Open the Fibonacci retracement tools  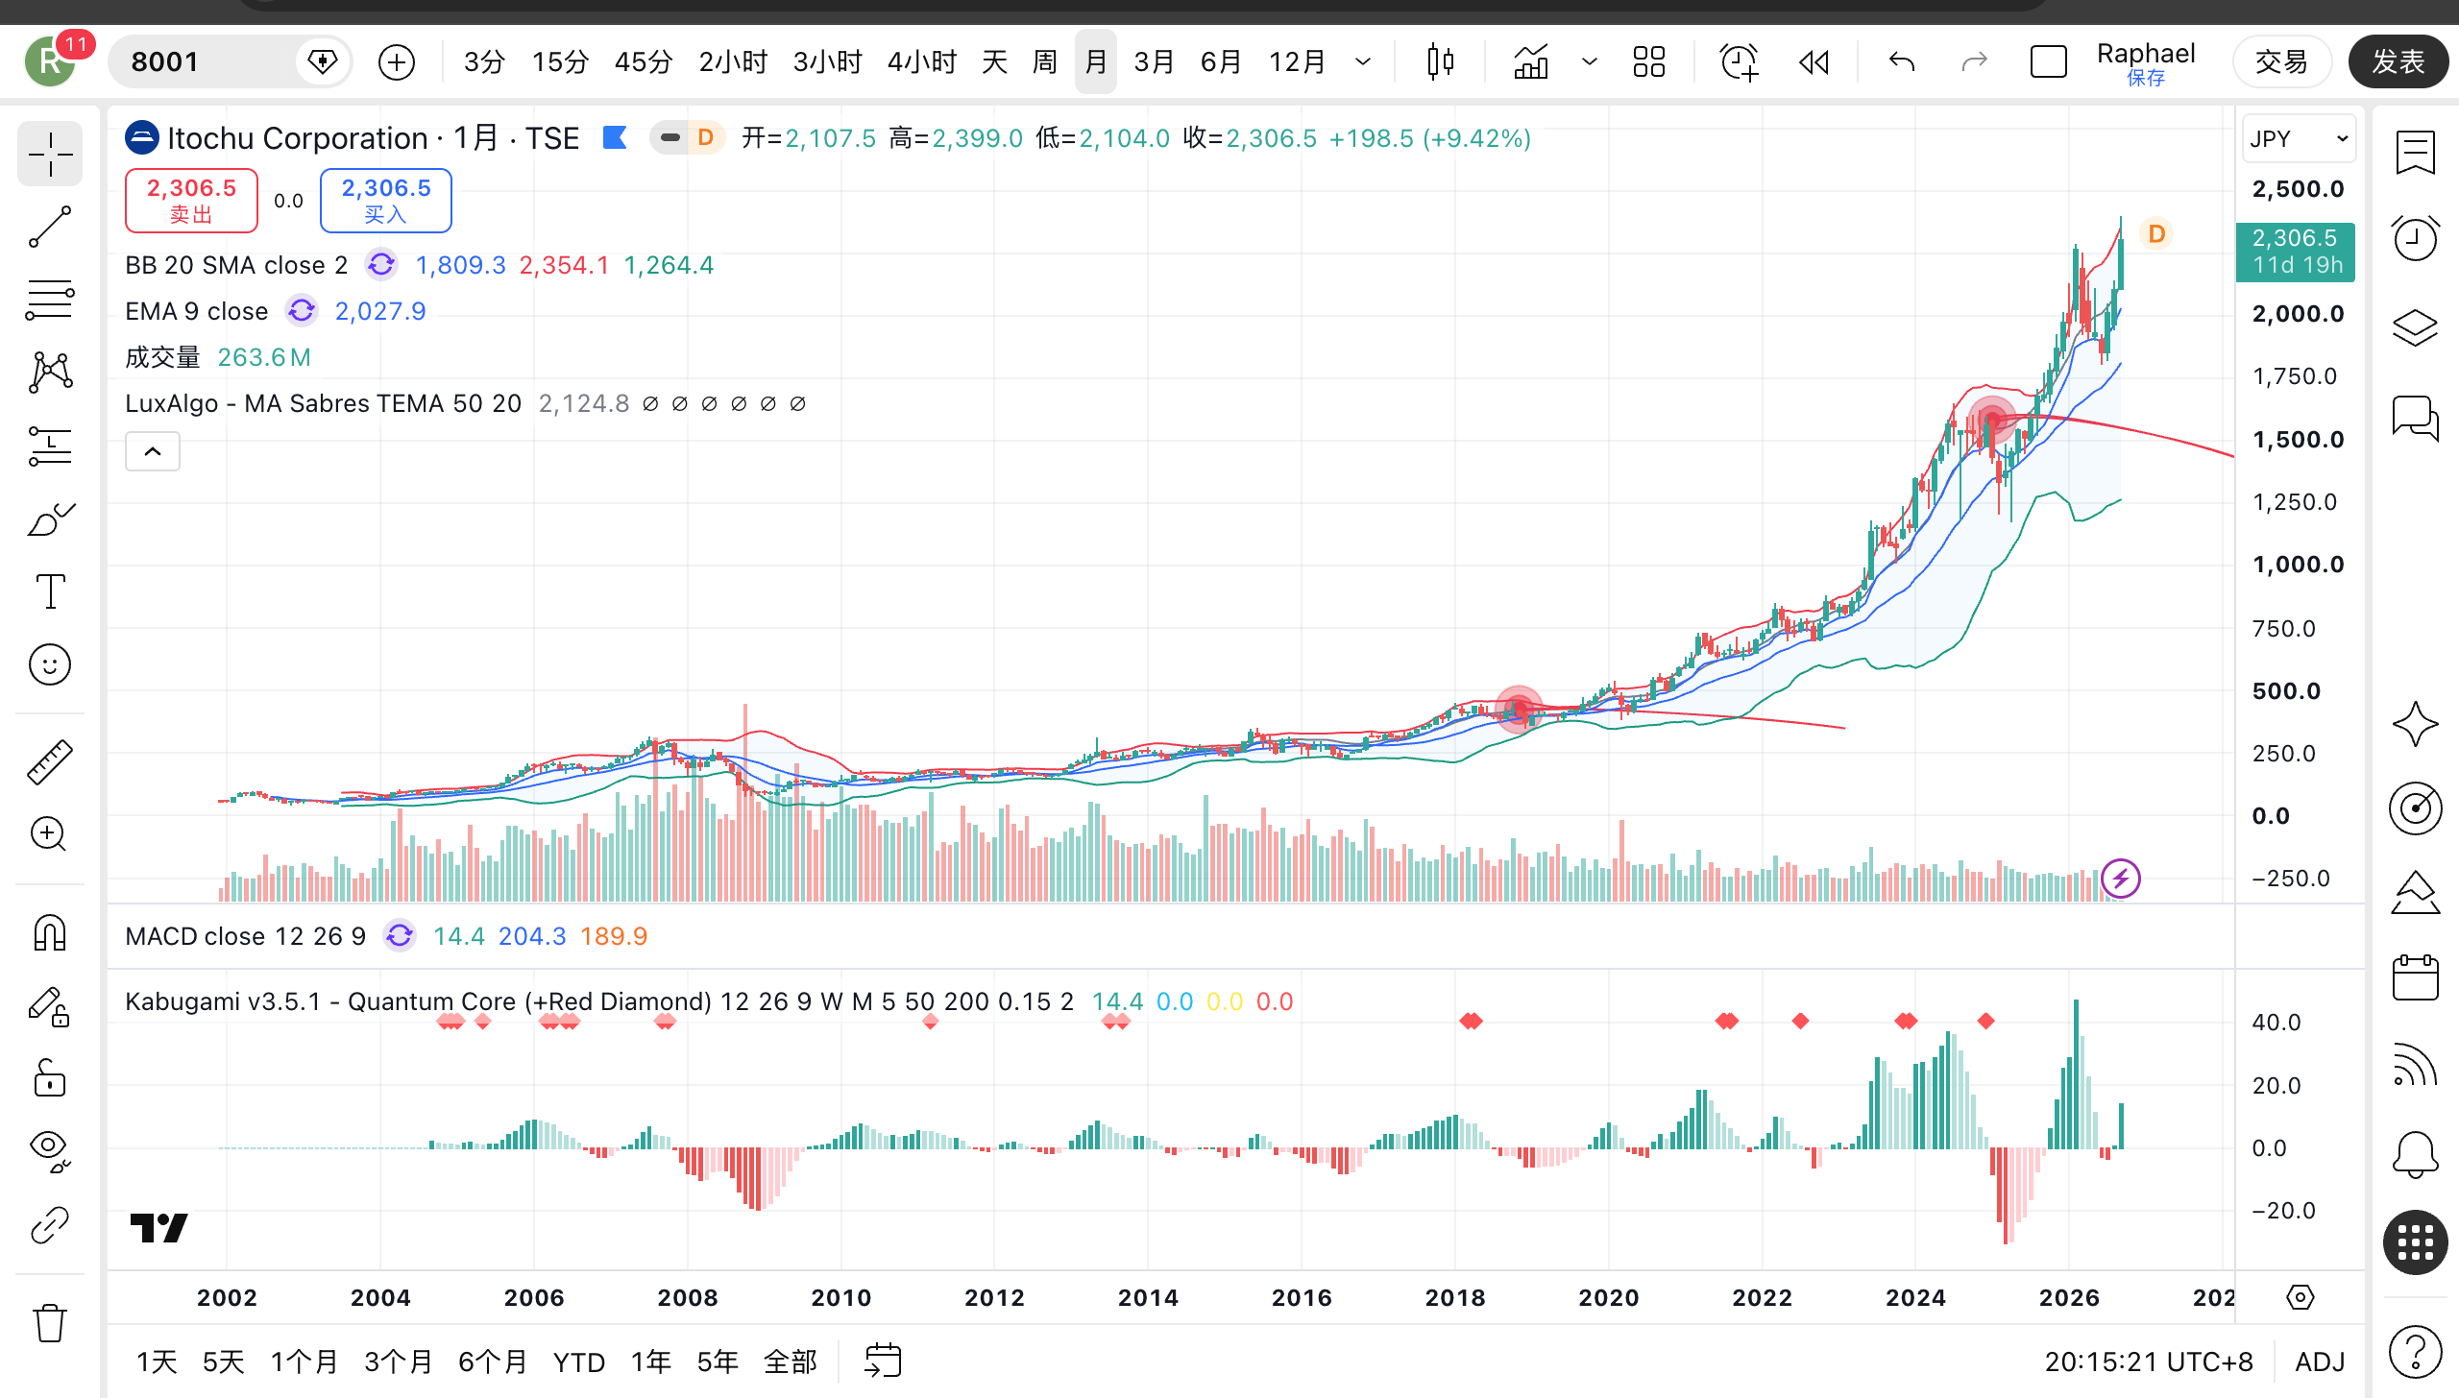point(50,301)
